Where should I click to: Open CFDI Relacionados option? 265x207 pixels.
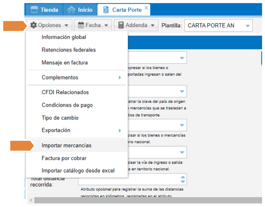(x=65, y=92)
